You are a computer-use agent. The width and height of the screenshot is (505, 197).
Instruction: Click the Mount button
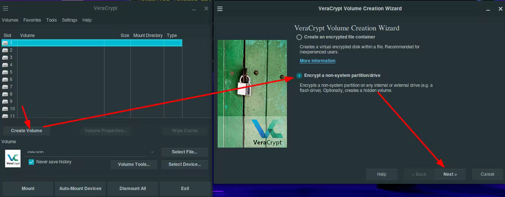point(28,189)
